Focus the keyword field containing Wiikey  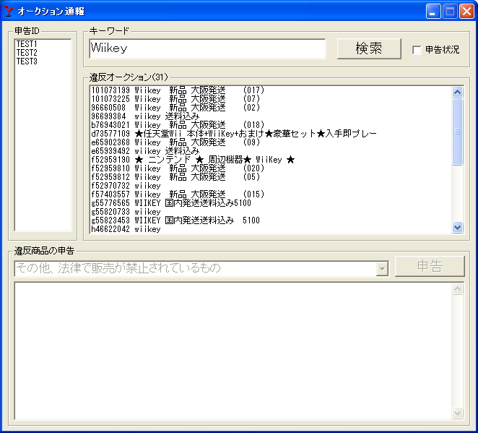click(x=207, y=48)
